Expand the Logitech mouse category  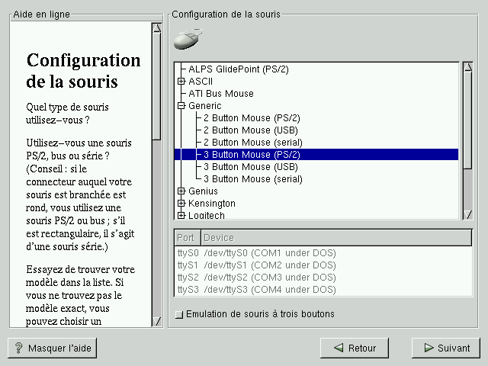click(181, 215)
